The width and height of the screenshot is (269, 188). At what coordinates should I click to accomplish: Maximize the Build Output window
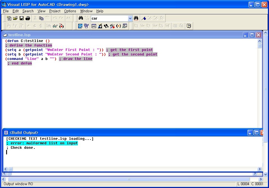coord(257,133)
